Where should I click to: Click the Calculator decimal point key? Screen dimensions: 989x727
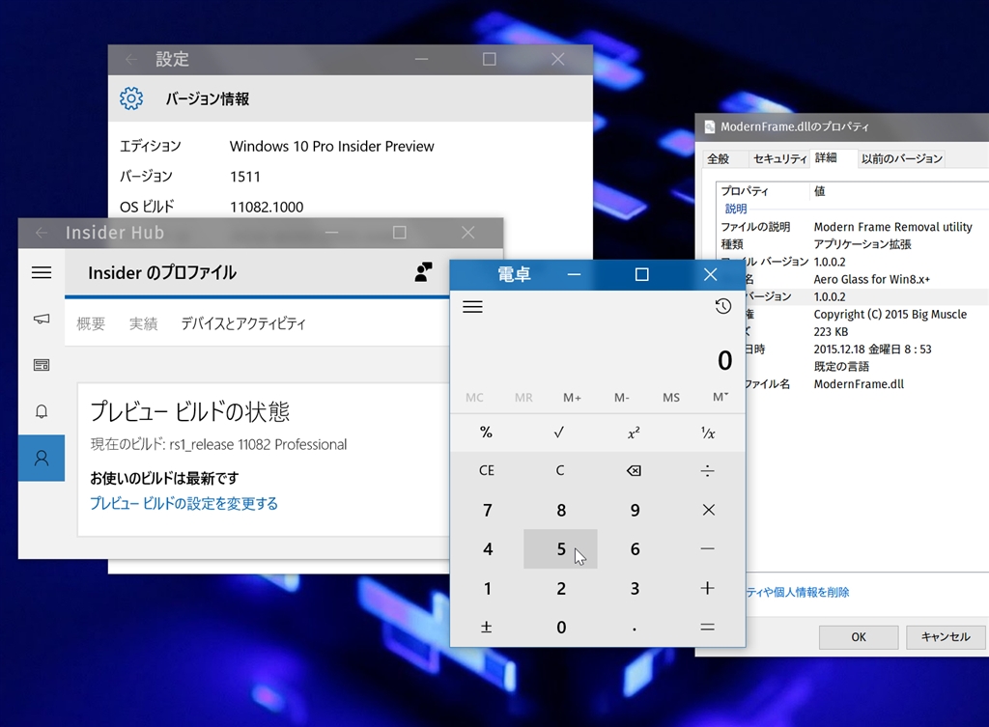(634, 627)
